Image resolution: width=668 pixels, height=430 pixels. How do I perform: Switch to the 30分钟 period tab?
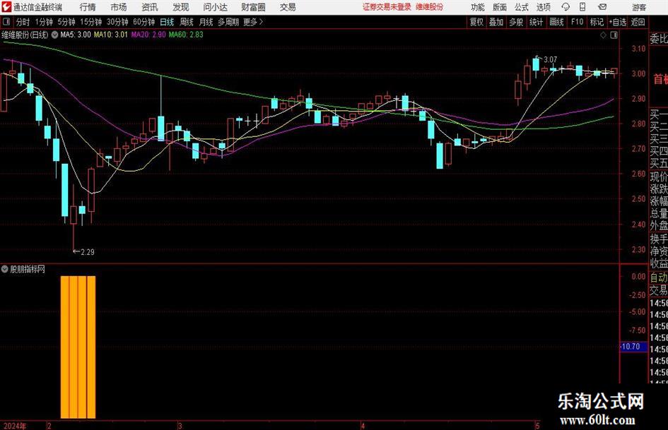[117, 22]
